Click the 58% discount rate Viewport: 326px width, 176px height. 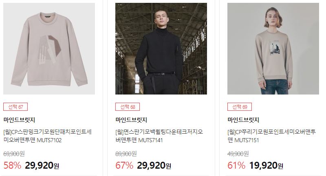click(x=12, y=165)
